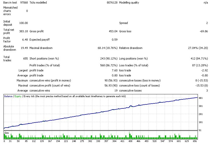Click Relative drawdown value 27.04% (34.20)
The height and width of the screenshot is (144, 214).
[198, 48]
